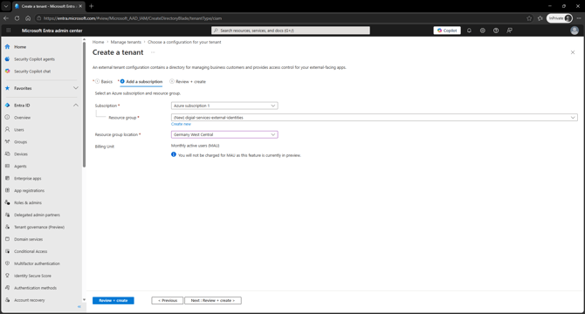The height and width of the screenshot is (314, 585).
Task: Add page to favorites star in address bar
Action: (529, 18)
